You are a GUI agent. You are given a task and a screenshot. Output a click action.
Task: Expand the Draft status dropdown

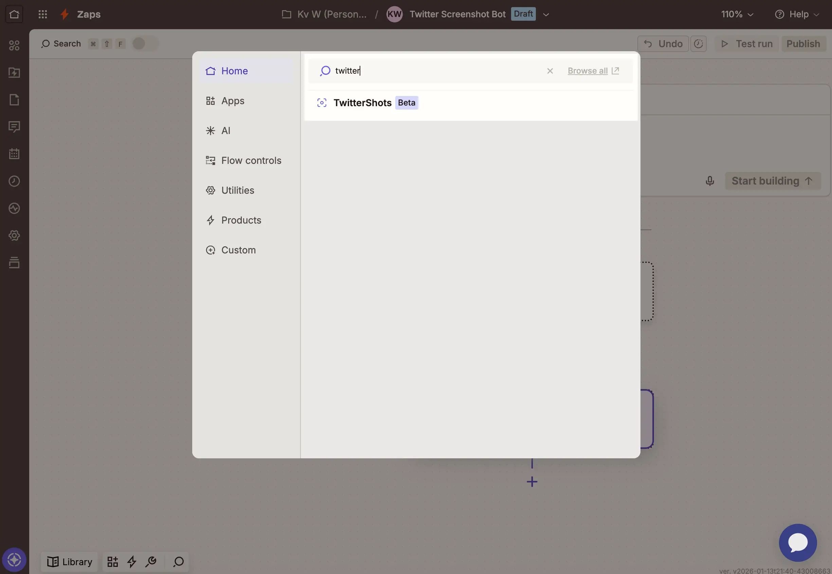(546, 14)
